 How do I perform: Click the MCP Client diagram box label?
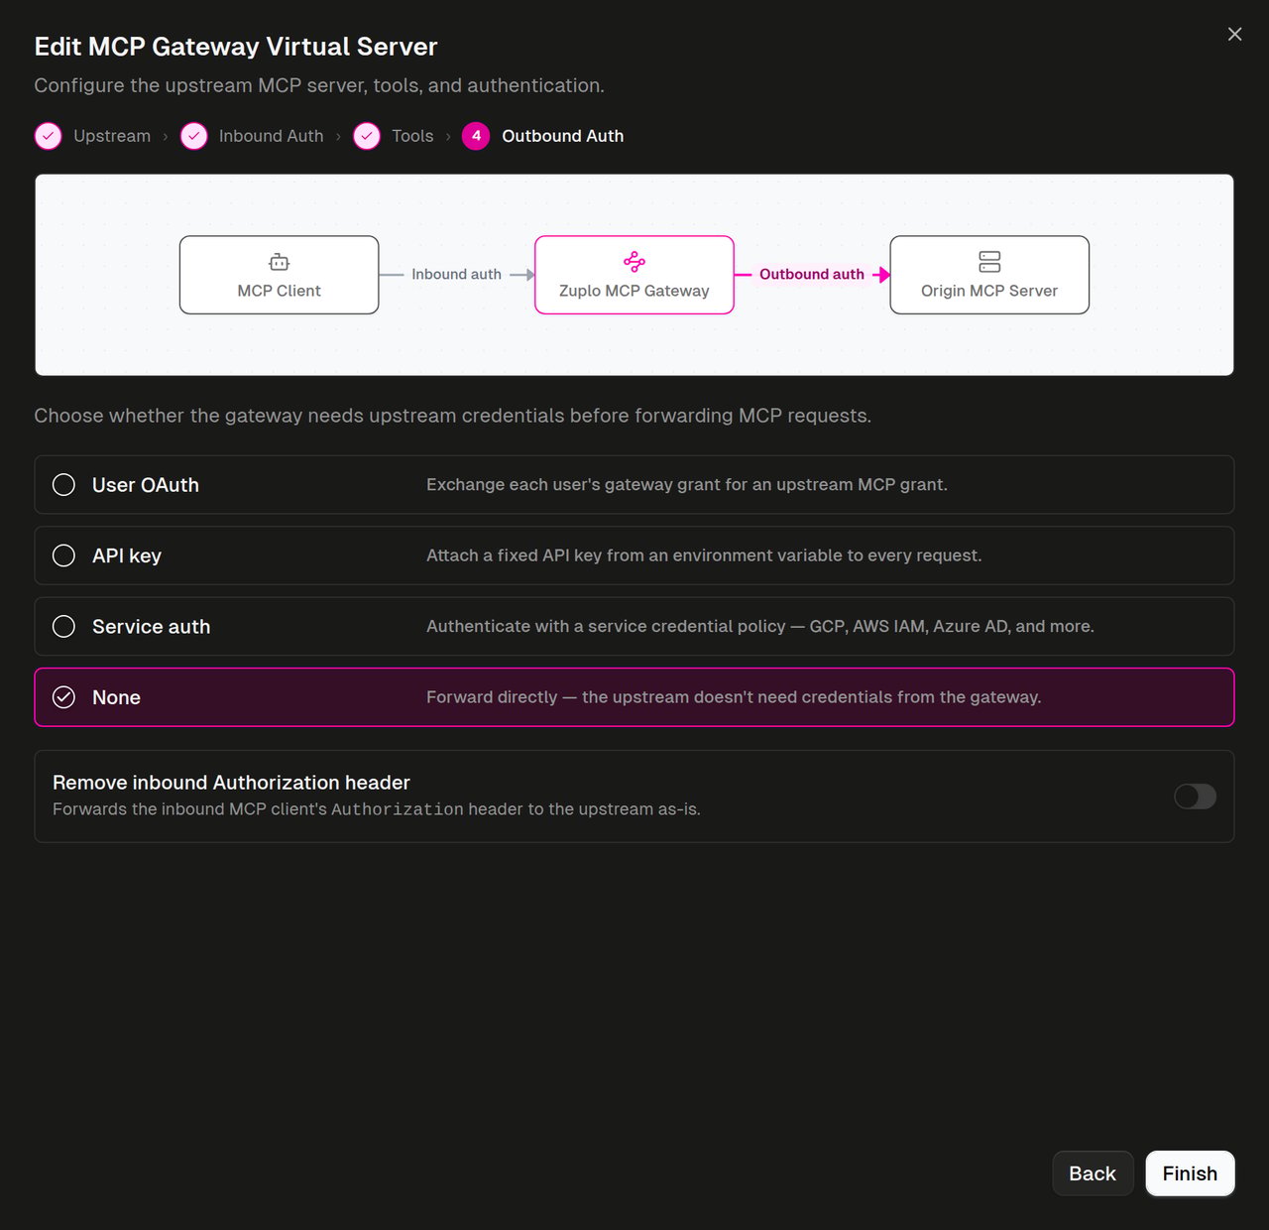280,291
